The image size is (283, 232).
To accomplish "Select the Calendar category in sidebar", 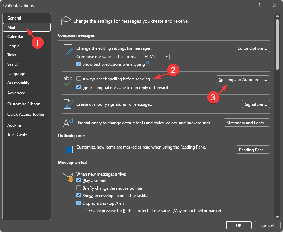I will tap(15, 37).
